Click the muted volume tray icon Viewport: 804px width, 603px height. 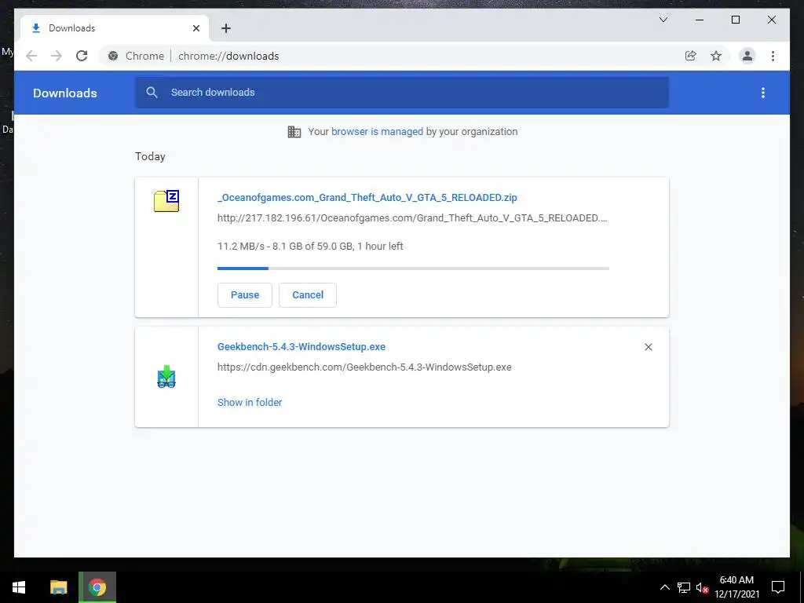703,587
